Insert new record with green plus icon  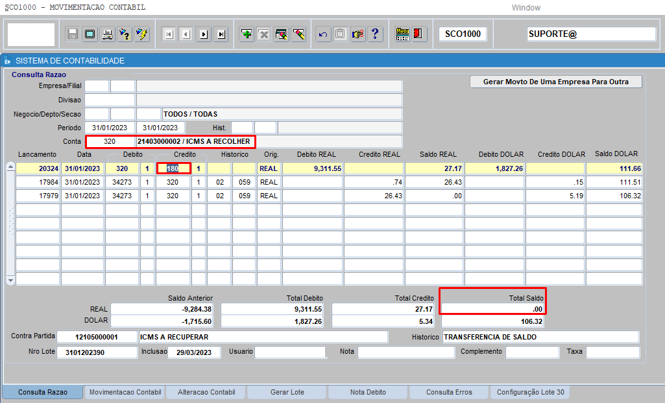(247, 34)
